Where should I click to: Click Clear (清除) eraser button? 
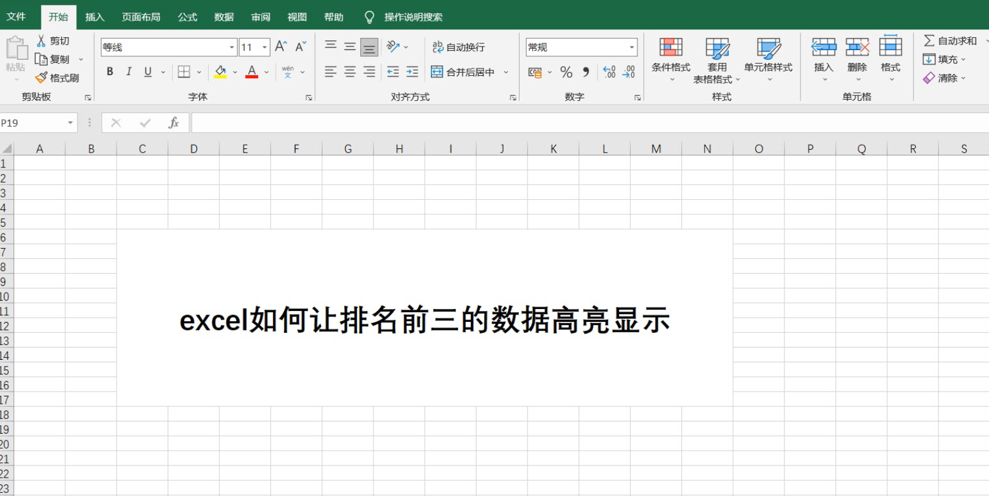pos(941,78)
